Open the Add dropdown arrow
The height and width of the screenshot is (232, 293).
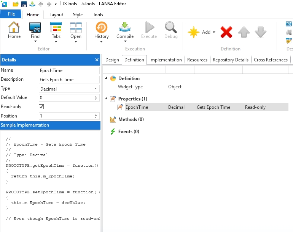214,32
